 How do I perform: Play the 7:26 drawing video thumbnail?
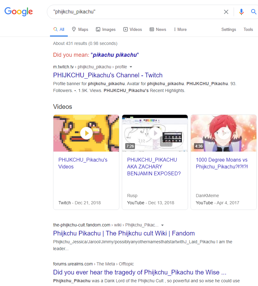pos(155,133)
